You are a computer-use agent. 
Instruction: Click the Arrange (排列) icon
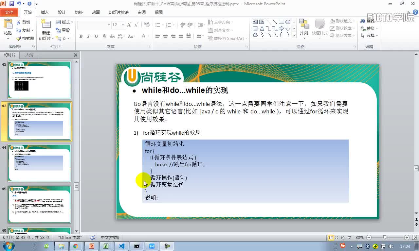tap(304, 24)
